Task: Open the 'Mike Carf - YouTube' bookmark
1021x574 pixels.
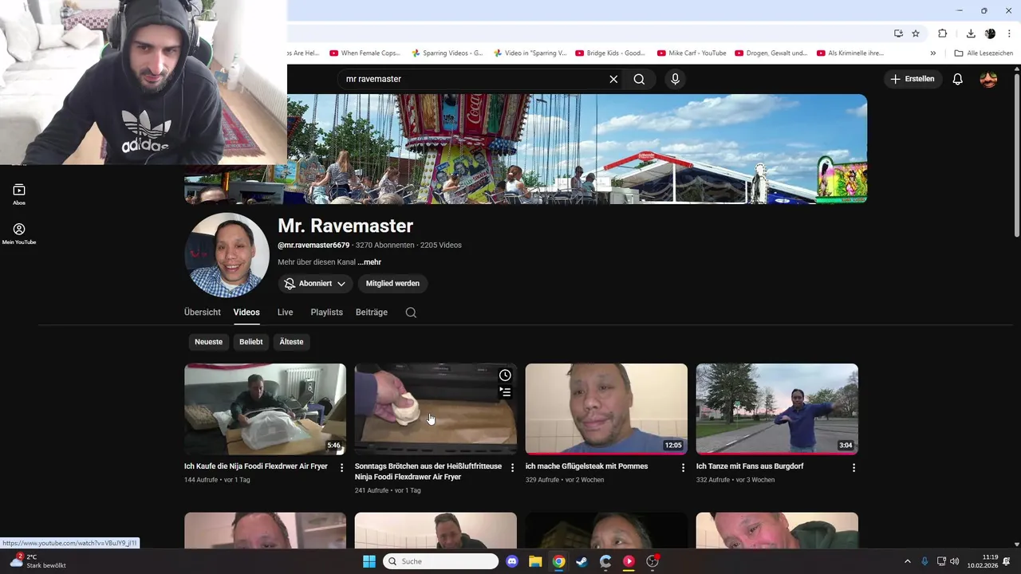Action: (x=692, y=53)
